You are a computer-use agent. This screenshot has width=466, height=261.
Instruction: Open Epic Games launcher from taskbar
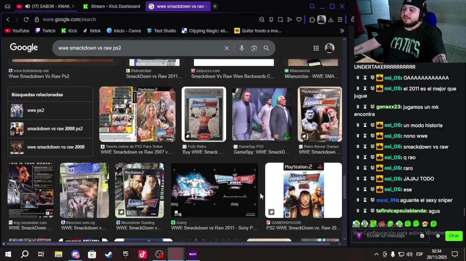pos(126,254)
